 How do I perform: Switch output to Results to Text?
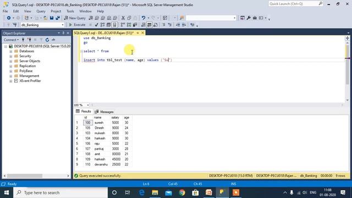tap(143, 25)
